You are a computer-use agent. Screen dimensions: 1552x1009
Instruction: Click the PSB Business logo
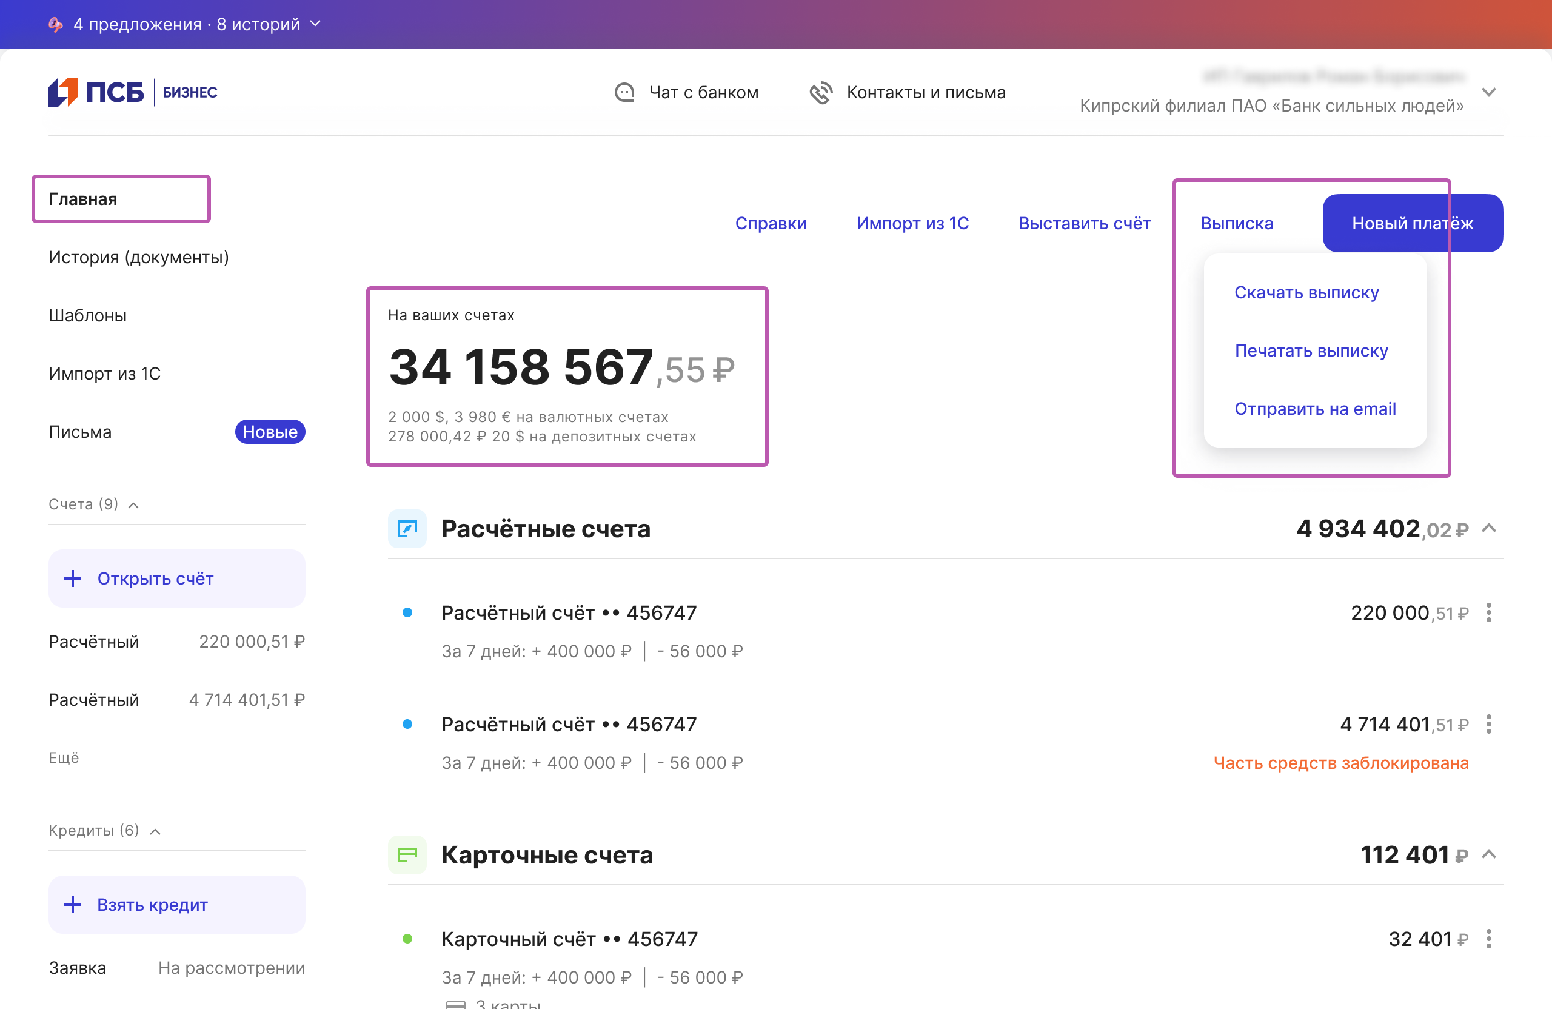133,92
